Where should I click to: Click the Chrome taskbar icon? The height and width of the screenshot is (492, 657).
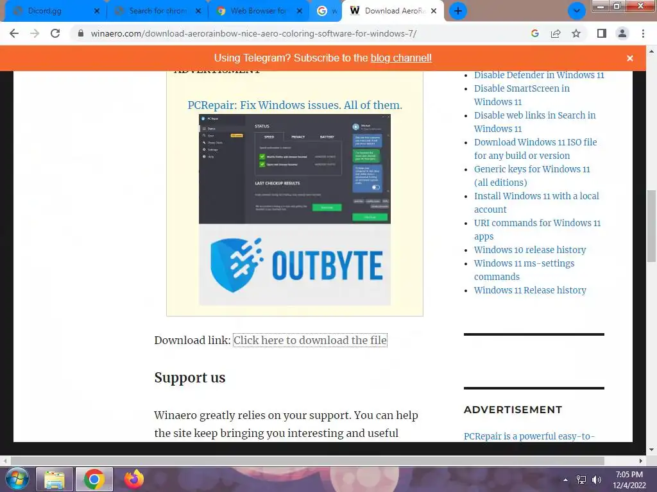coord(94,479)
